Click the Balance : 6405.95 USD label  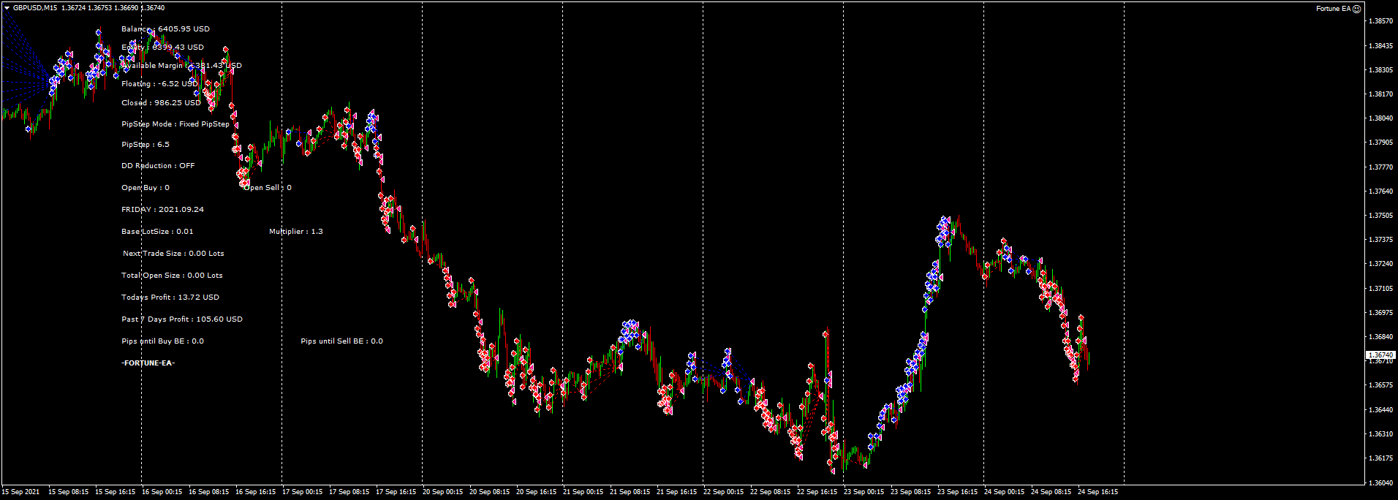pos(165,29)
